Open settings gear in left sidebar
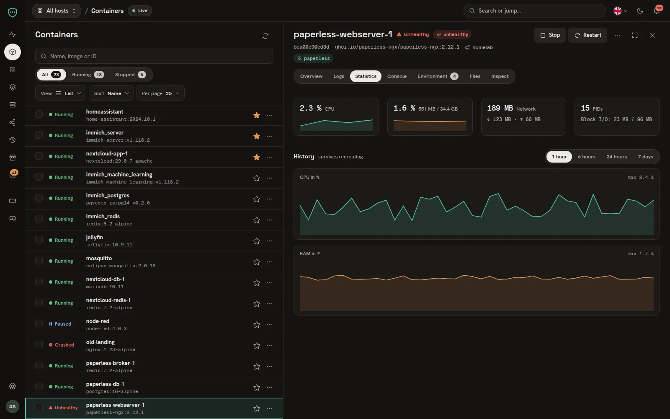Screen dimensions: 670x419 [13, 386]
